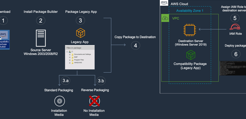
Task: Expand the Documents and Settings folder
Action: (70, 55)
